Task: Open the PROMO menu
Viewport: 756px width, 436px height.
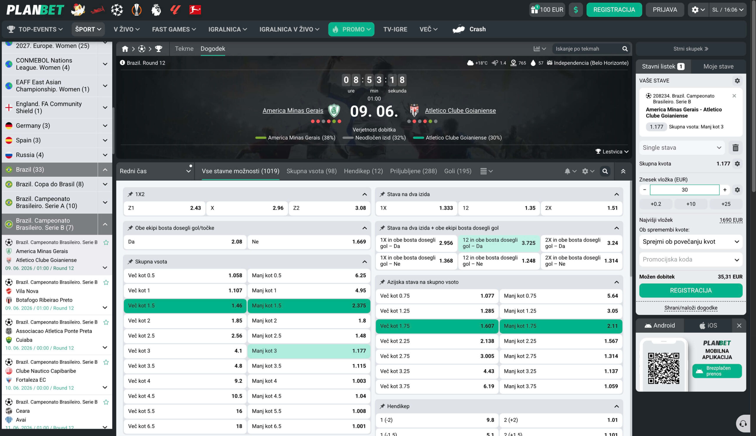Action: pyautogui.click(x=351, y=29)
